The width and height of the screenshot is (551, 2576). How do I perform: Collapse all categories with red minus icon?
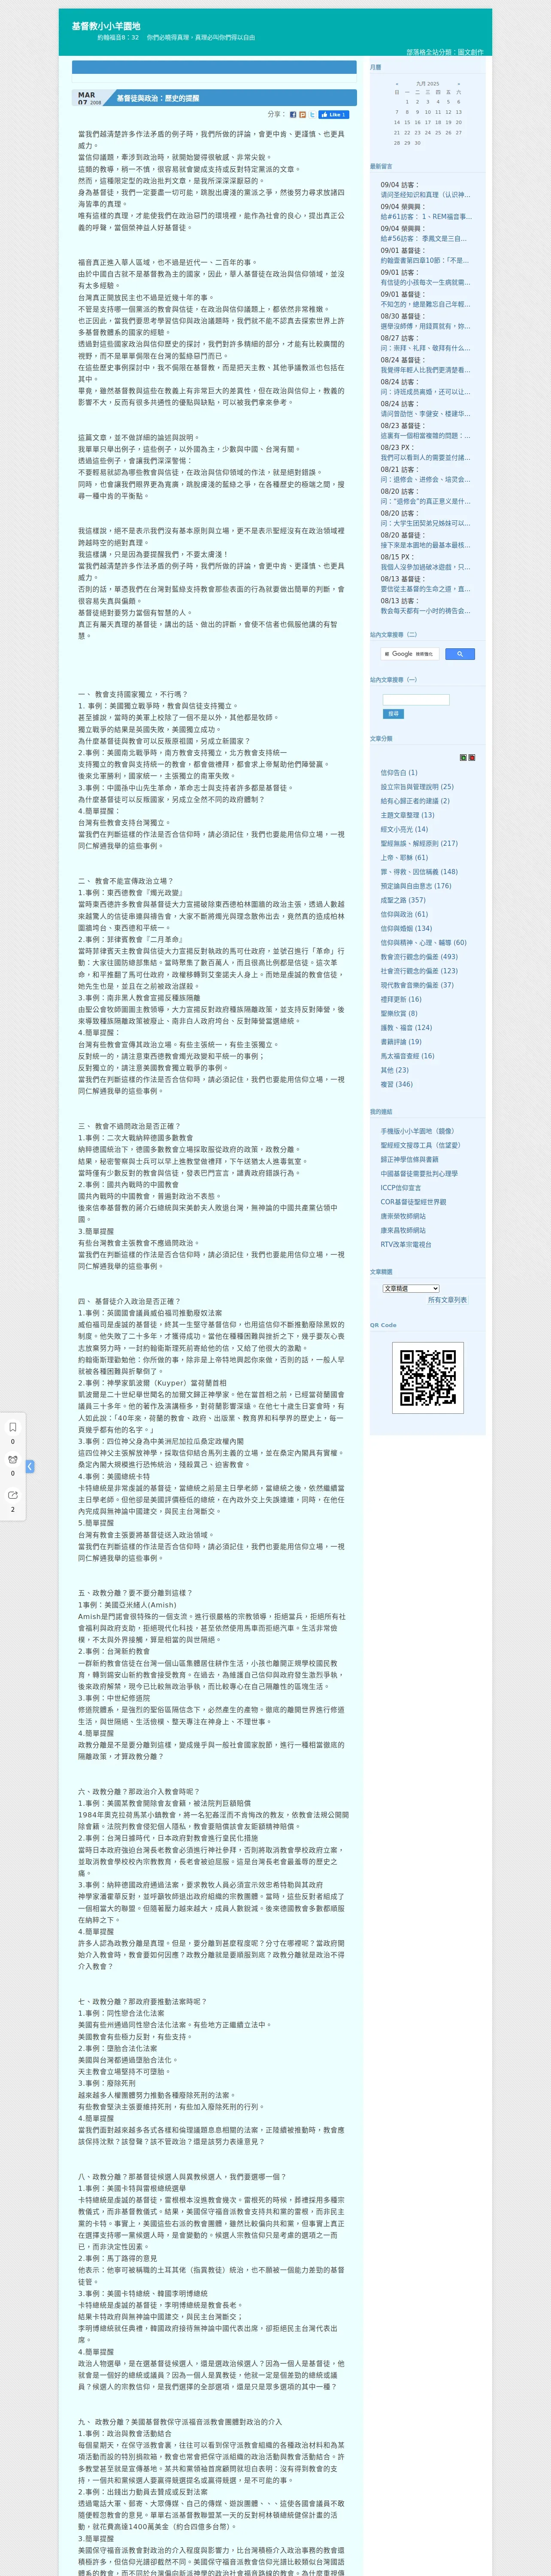[471, 758]
